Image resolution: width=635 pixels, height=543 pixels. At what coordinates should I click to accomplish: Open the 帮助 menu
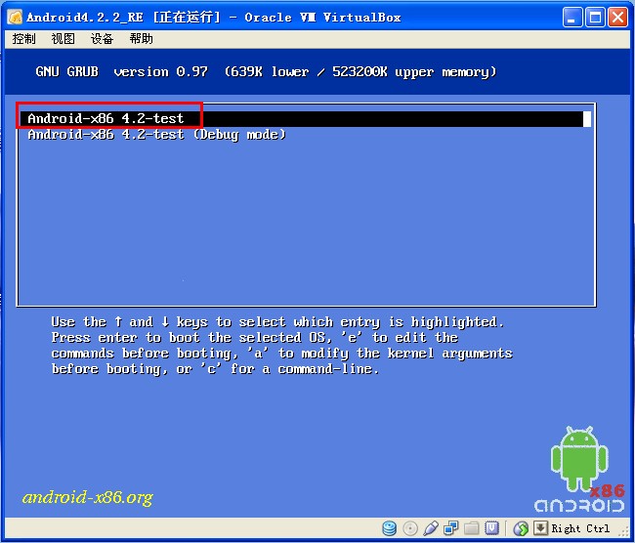coord(142,39)
